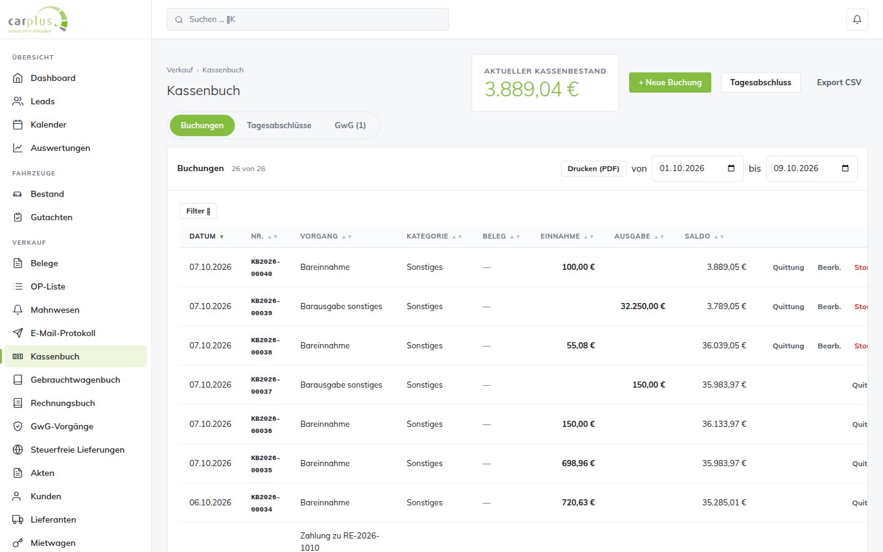The image size is (883, 552).
Task: Select the Buchungen tab
Action: [202, 125]
